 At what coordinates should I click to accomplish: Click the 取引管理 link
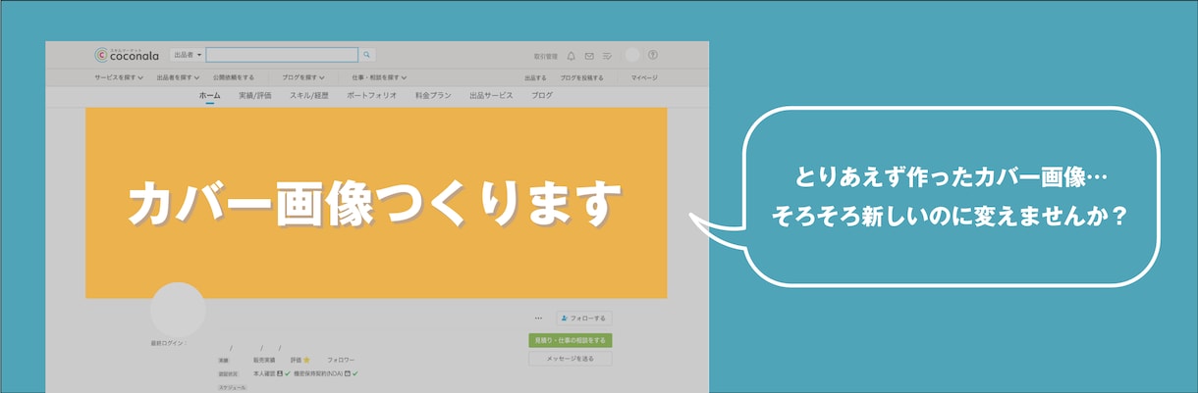(x=545, y=57)
